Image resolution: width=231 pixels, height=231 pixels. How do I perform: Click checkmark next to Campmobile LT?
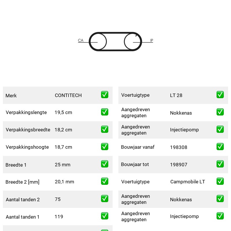(x=220, y=181)
